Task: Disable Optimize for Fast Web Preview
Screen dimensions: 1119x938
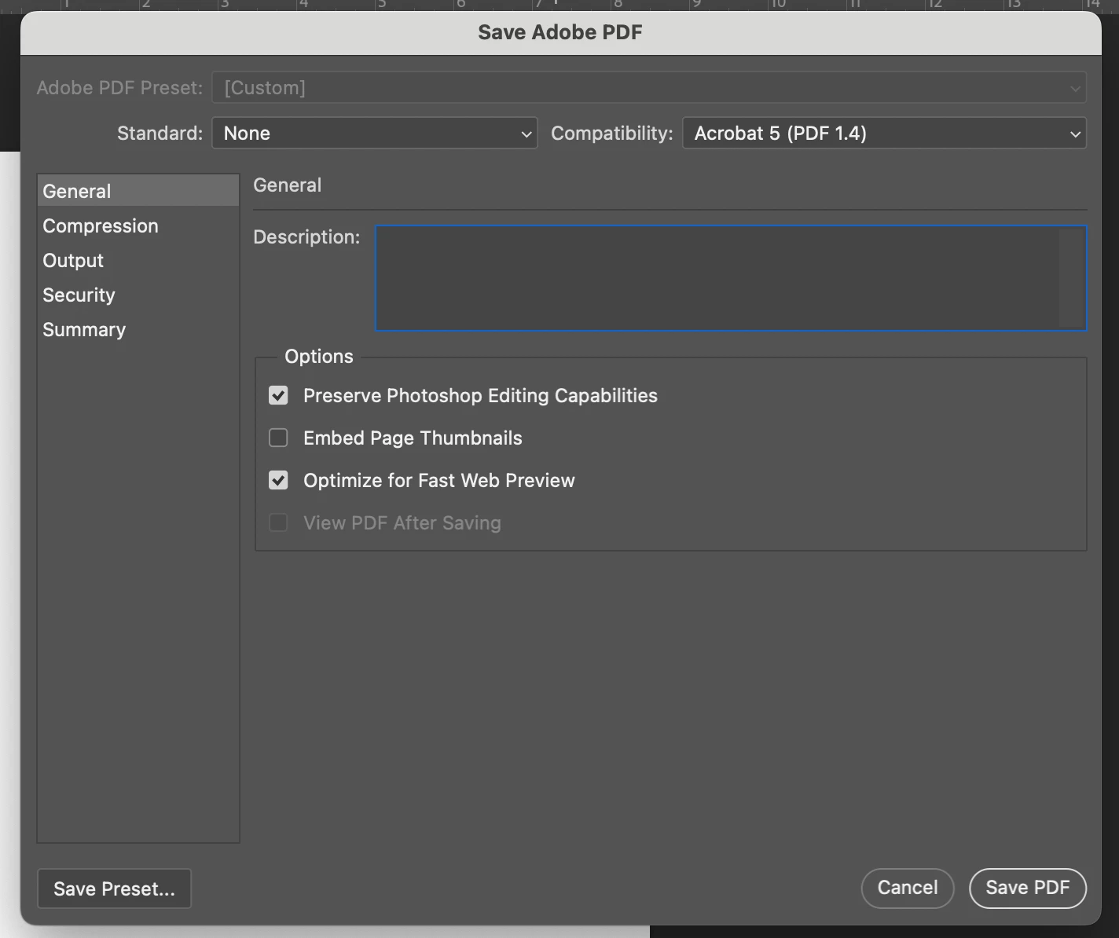Action: pos(278,480)
